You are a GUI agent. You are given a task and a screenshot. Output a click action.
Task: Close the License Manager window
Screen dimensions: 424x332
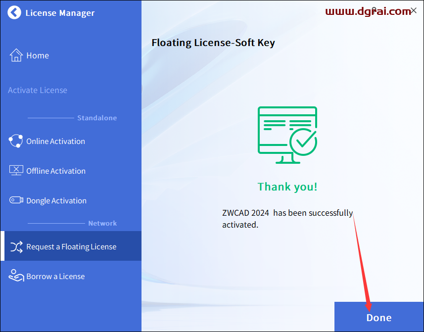pyautogui.click(x=414, y=10)
